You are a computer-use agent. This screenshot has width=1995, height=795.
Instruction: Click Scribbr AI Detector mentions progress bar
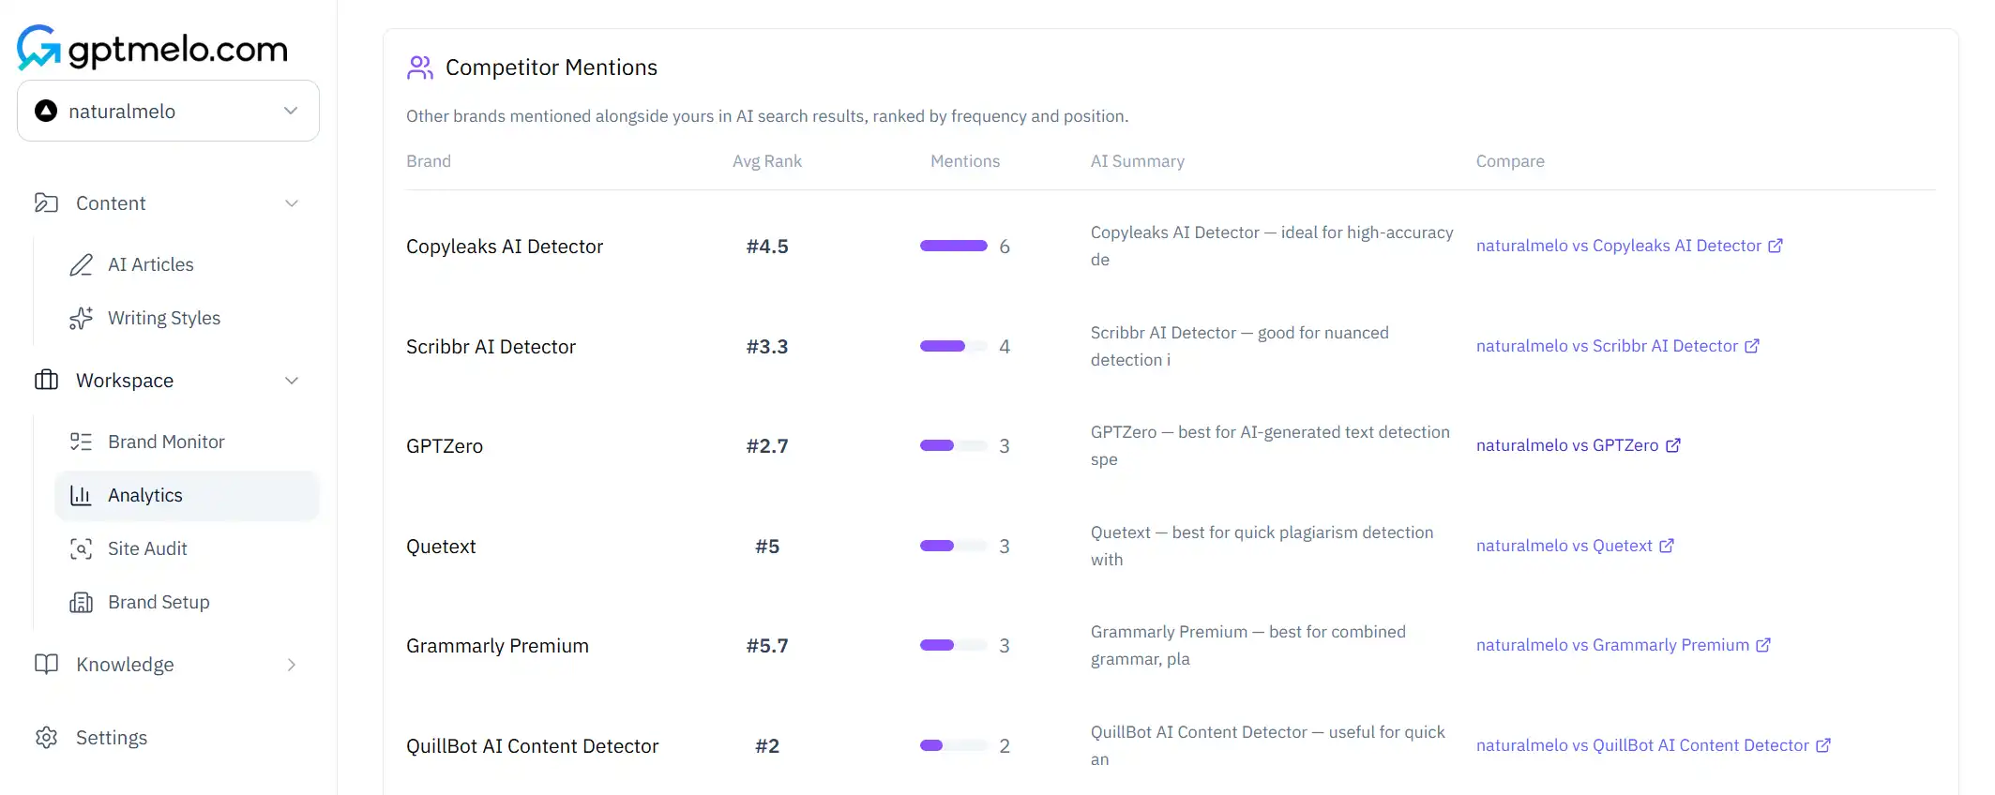click(x=954, y=346)
